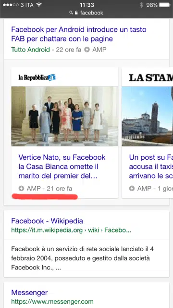This screenshot has height=308, width=173.
Task: Tap the Wi-Fi status icon
Action: 39,5
